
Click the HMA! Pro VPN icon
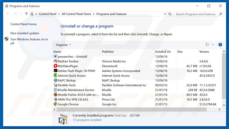(x=55, y=99)
